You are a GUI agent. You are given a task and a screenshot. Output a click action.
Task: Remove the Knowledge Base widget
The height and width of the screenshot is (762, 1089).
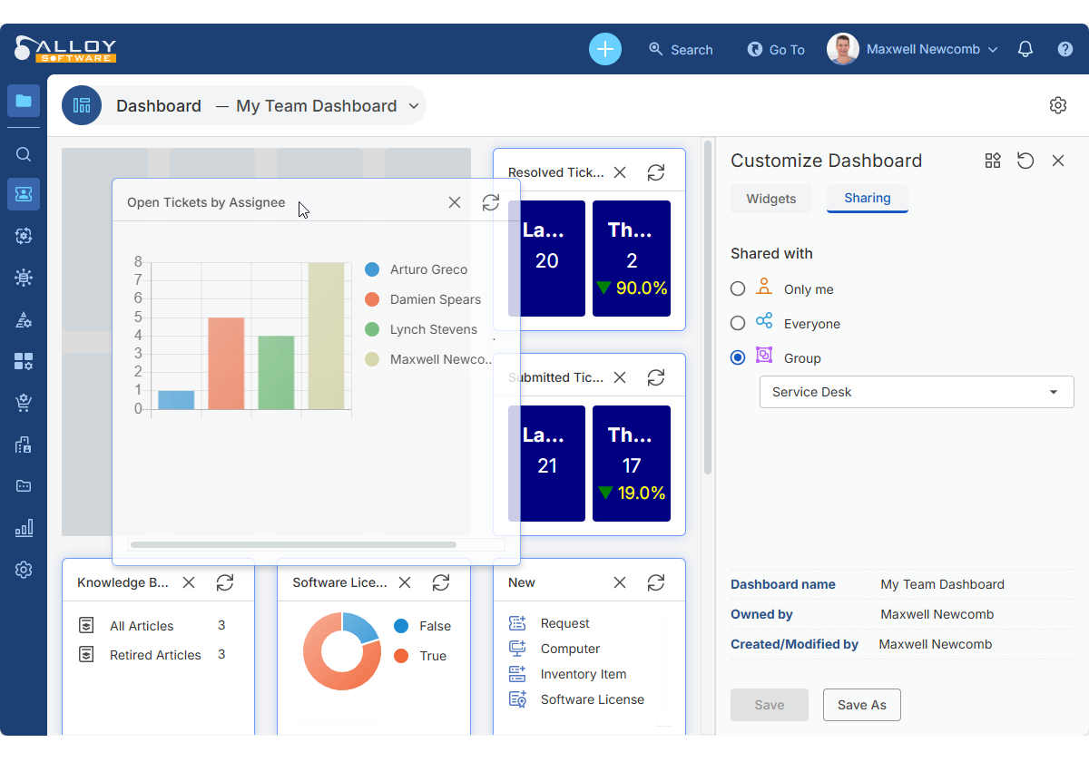[189, 582]
